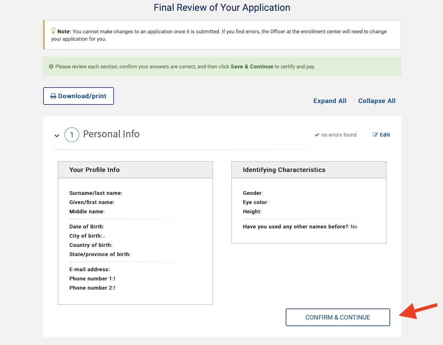Click 'Have you used any other names before?' text
Image resolution: width=443 pixels, height=345 pixels.
tap(295, 227)
